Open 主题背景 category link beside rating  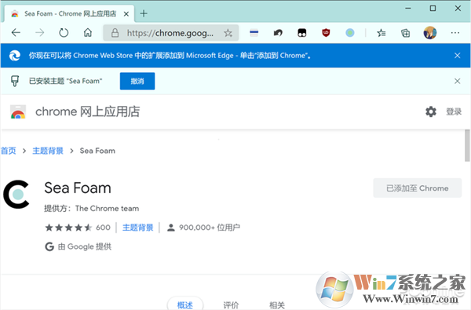pyautogui.click(x=138, y=228)
